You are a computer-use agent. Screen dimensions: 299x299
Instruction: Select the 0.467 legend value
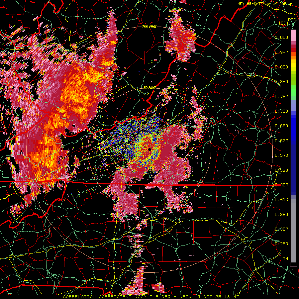click(x=281, y=185)
